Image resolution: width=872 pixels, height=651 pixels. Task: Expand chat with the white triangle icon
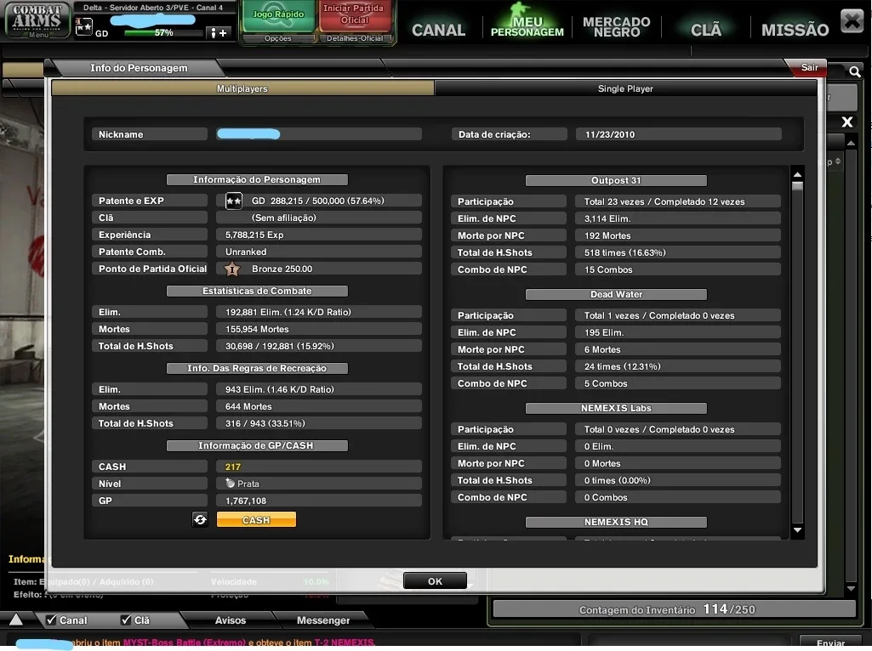[x=16, y=620]
